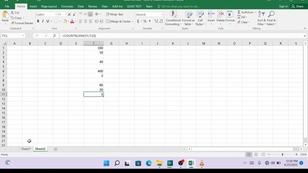Click the Tell me what you want field
Viewport: 308px width, 173px height.
click(179, 6)
